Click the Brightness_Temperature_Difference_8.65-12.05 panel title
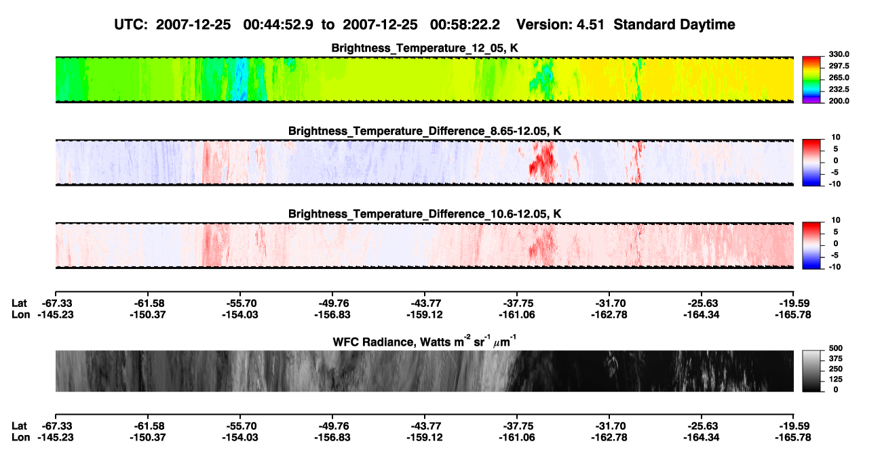 coord(425,131)
